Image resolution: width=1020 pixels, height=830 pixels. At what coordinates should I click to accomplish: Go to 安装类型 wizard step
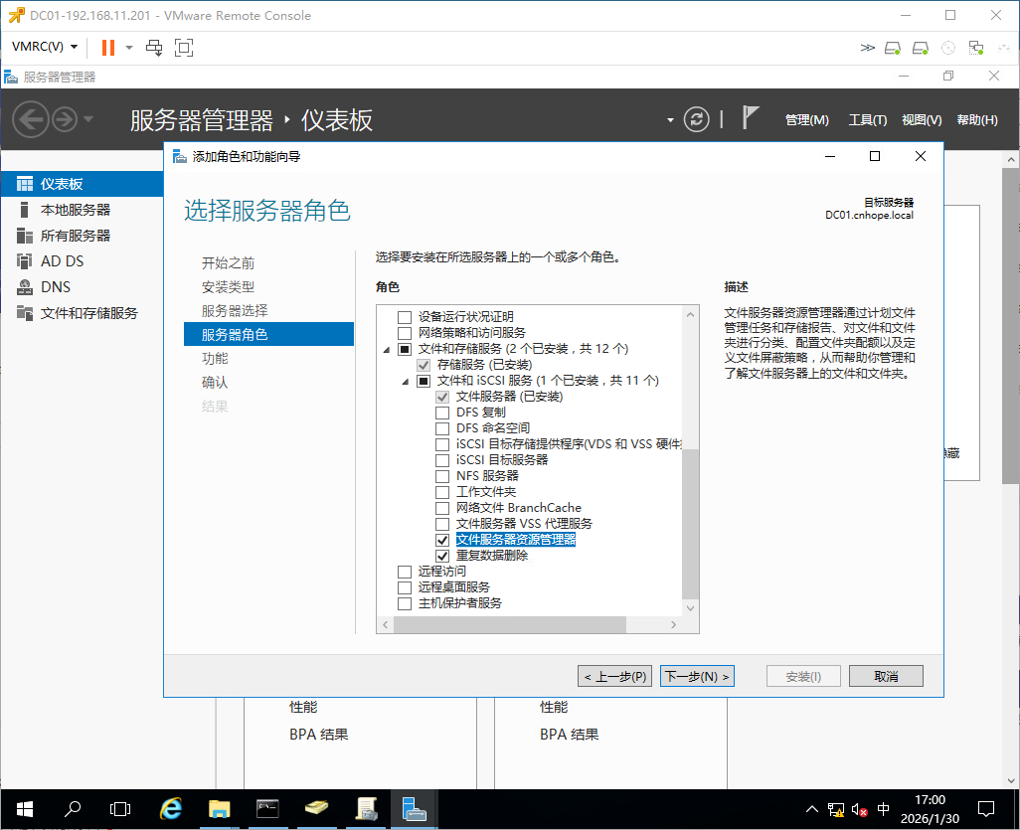point(228,287)
